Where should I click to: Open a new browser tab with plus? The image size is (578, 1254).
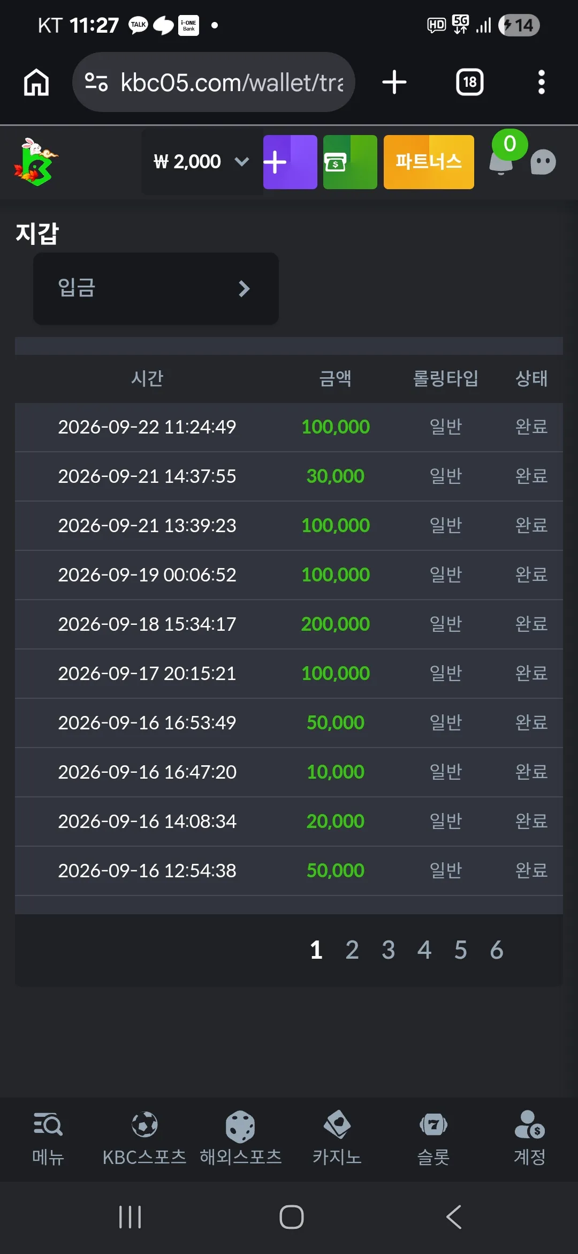click(x=394, y=83)
